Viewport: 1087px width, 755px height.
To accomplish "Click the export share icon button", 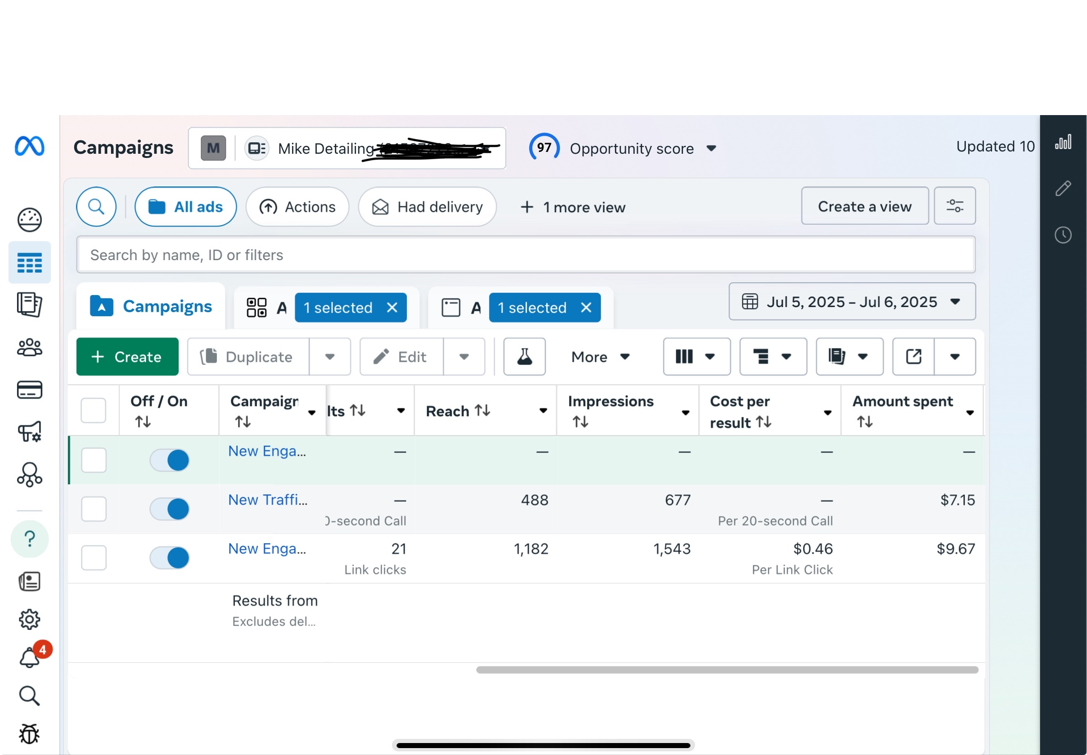I will pos(913,357).
